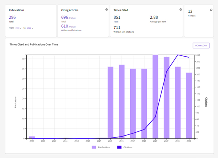Click the Citing Articles info icon
The width and height of the screenshot is (218, 158).
(x=107, y=10)
